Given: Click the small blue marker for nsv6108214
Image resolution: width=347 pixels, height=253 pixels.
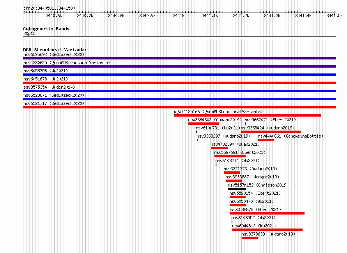Looking at the screenshot, I should click(216, 164).
